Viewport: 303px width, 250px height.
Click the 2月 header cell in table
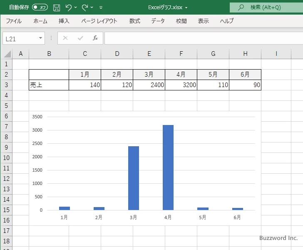point(117,75)
